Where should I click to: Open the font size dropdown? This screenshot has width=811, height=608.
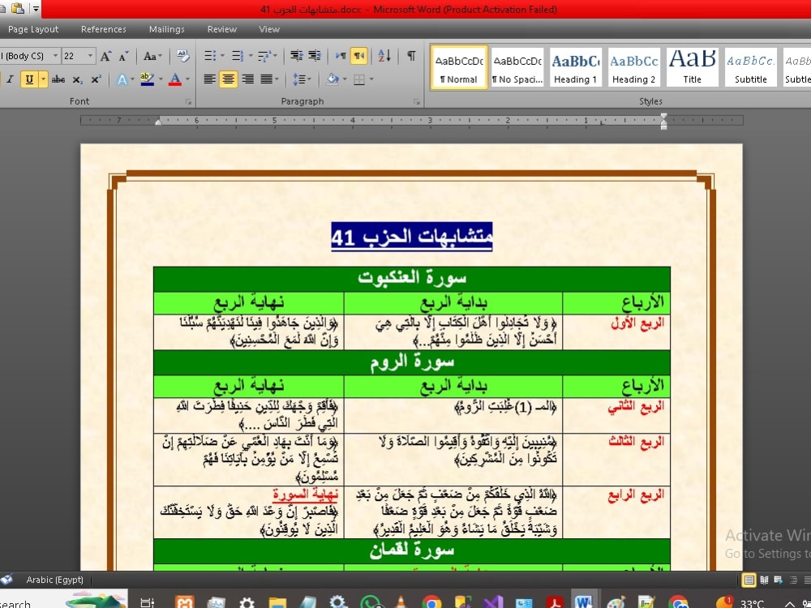point(90,56)
